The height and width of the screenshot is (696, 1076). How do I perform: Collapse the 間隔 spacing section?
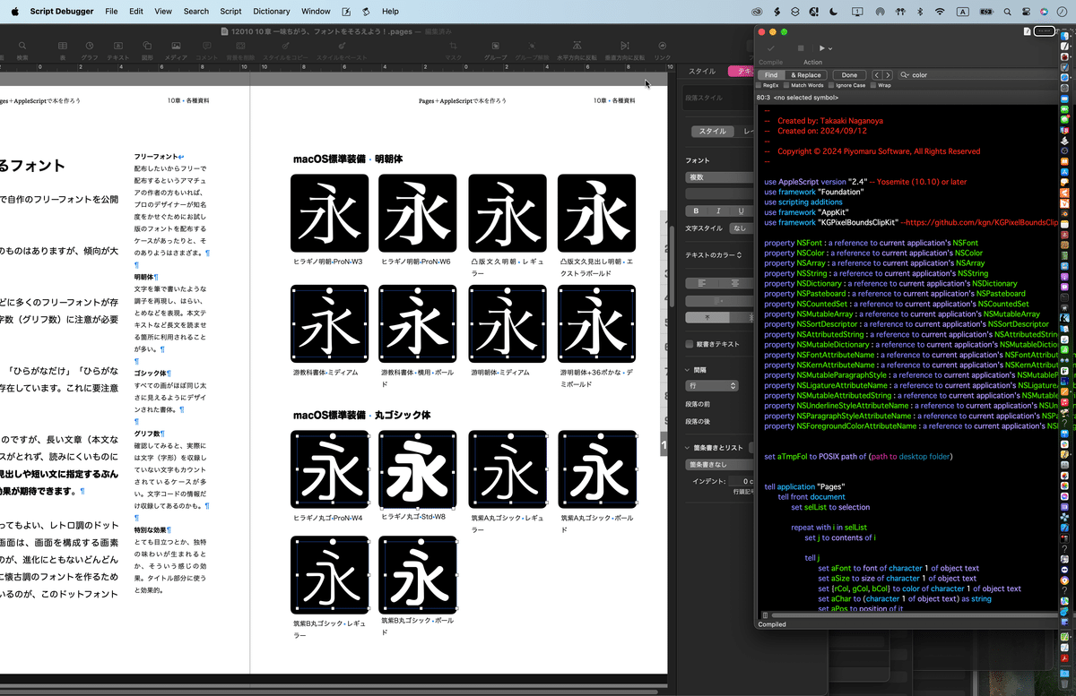click(x=688, y=369)
